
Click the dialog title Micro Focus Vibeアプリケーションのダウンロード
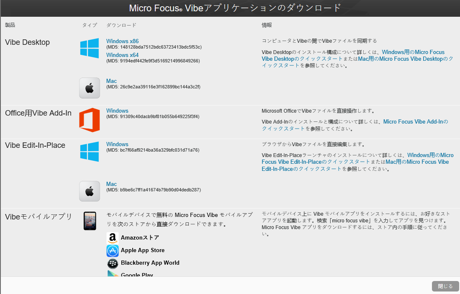click(235, 8)
